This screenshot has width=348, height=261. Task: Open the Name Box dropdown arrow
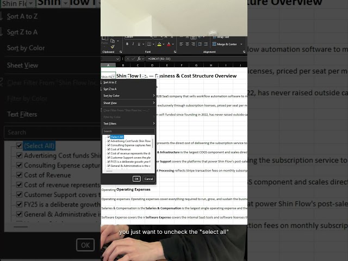tap(117, 59)
